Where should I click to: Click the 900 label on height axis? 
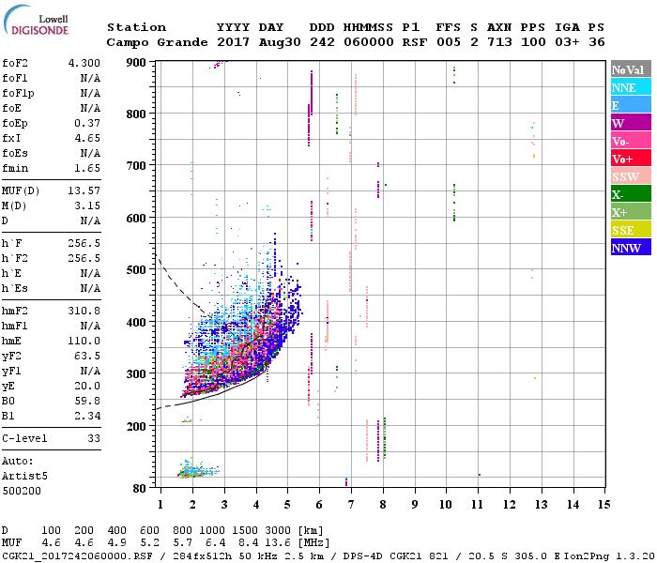(136, 63)
